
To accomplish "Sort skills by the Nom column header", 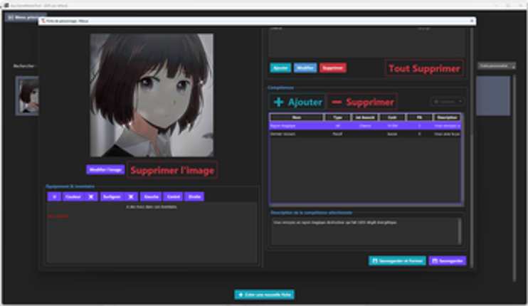I will click(296, 117).
